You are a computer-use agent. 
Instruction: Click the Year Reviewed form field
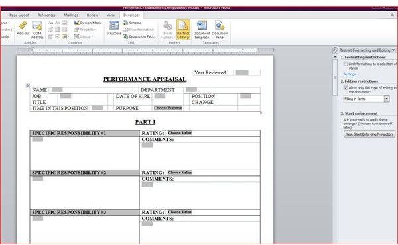(242, 73)
